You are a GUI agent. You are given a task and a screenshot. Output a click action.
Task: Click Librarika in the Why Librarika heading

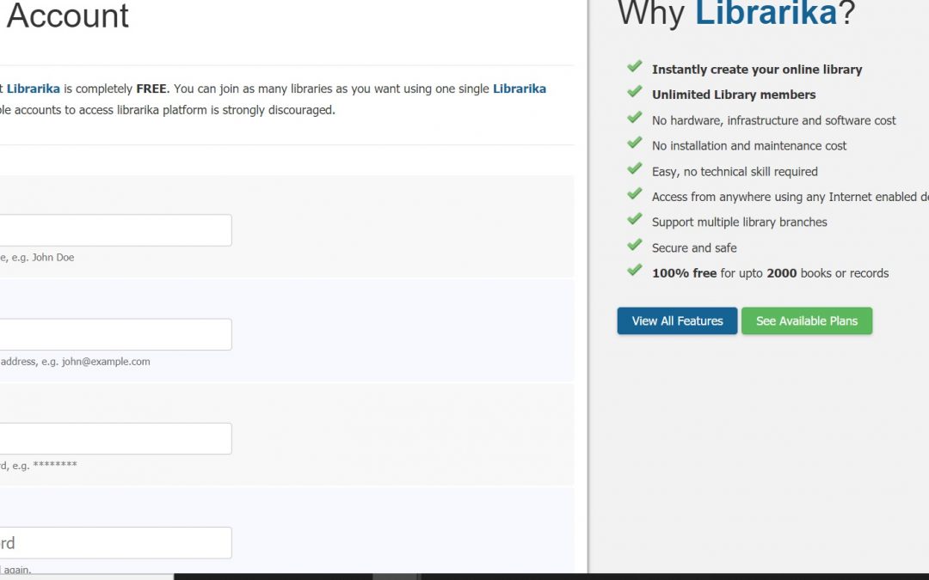pyautogui.click(x=766, y=14)
